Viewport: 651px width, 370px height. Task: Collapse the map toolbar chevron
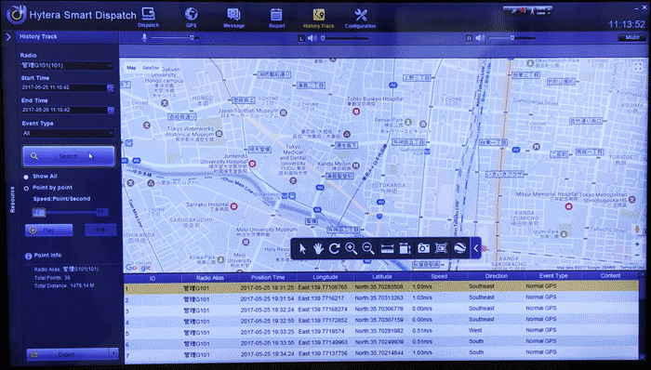pyautogui.click(x=476, y=248)
